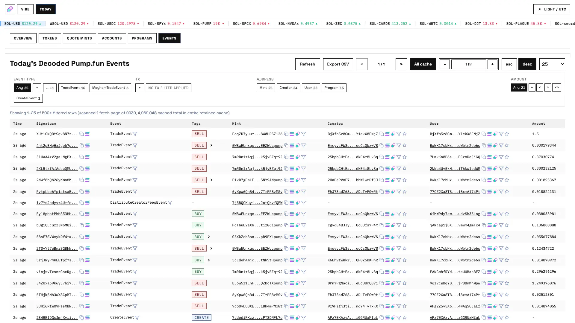Click the pill logo icon beside VIBE
This screenshot has width=575, height=323.
(10, 9)
